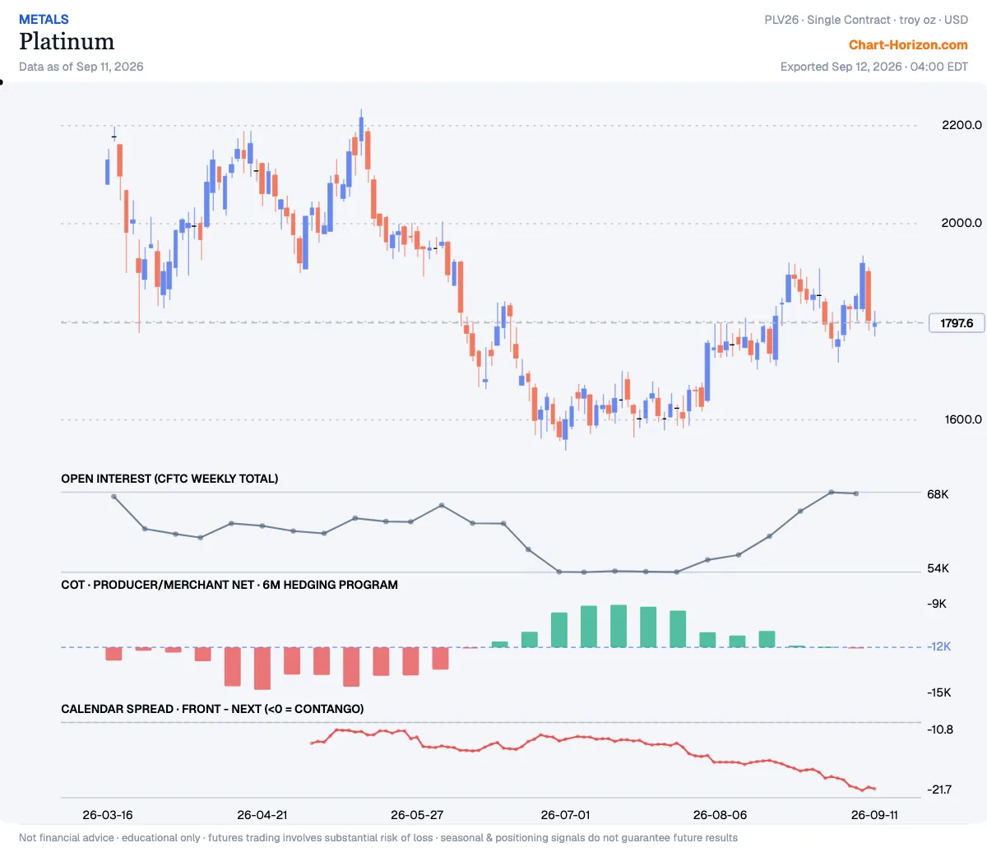The image size is (987, 852).
Task: Click the Calendar Spread panel heading
Action: pos(212,709)
